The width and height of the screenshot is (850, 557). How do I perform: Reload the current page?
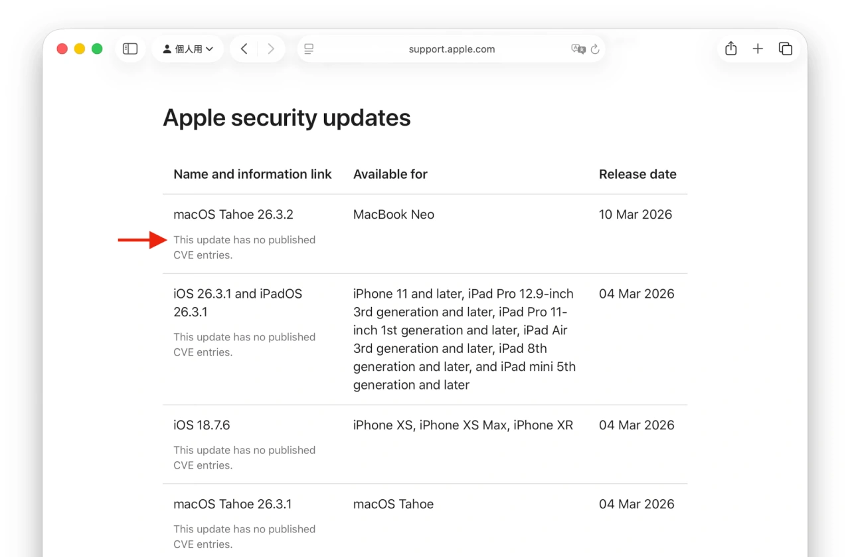594,49
